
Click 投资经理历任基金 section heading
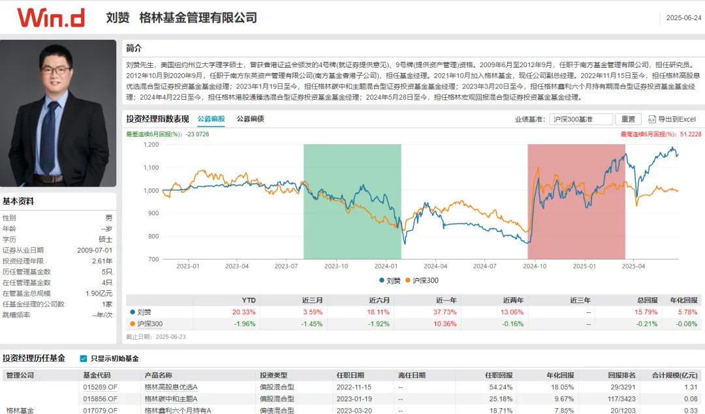[34, 359]
